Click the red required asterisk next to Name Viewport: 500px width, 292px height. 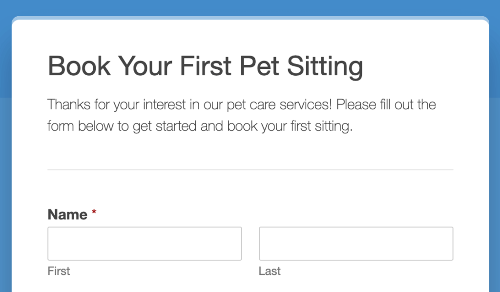tap(94, 211)
